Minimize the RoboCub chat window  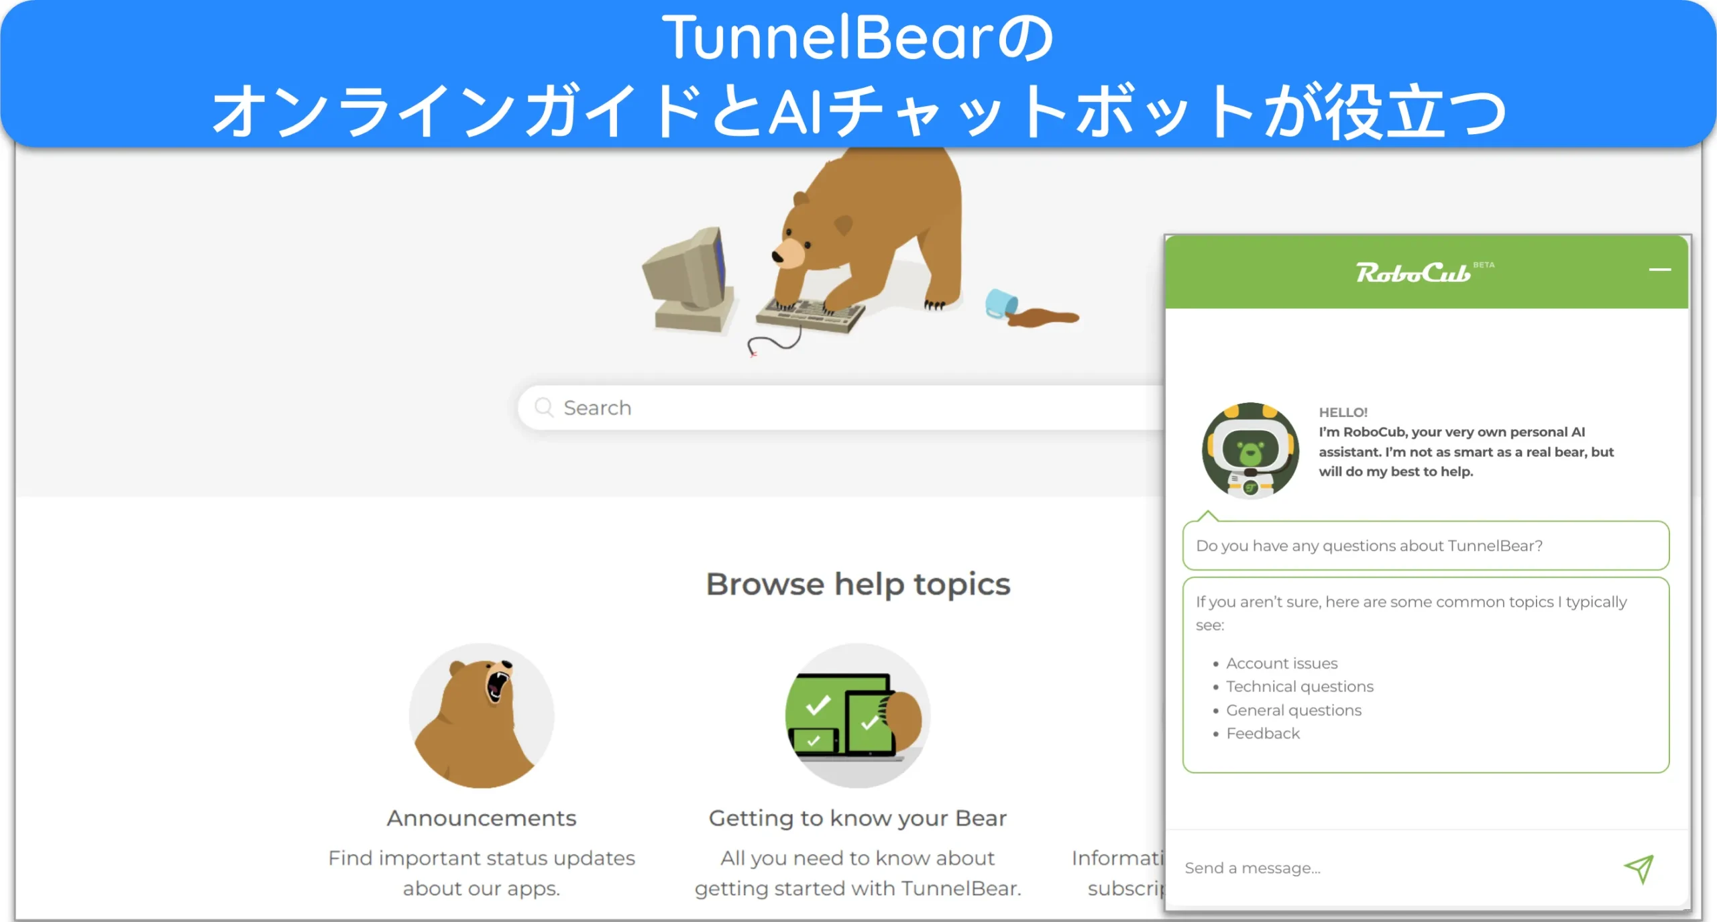point(1659,270)
